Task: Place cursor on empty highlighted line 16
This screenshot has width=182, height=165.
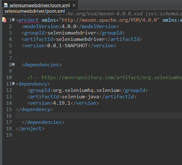Action: 99,116
